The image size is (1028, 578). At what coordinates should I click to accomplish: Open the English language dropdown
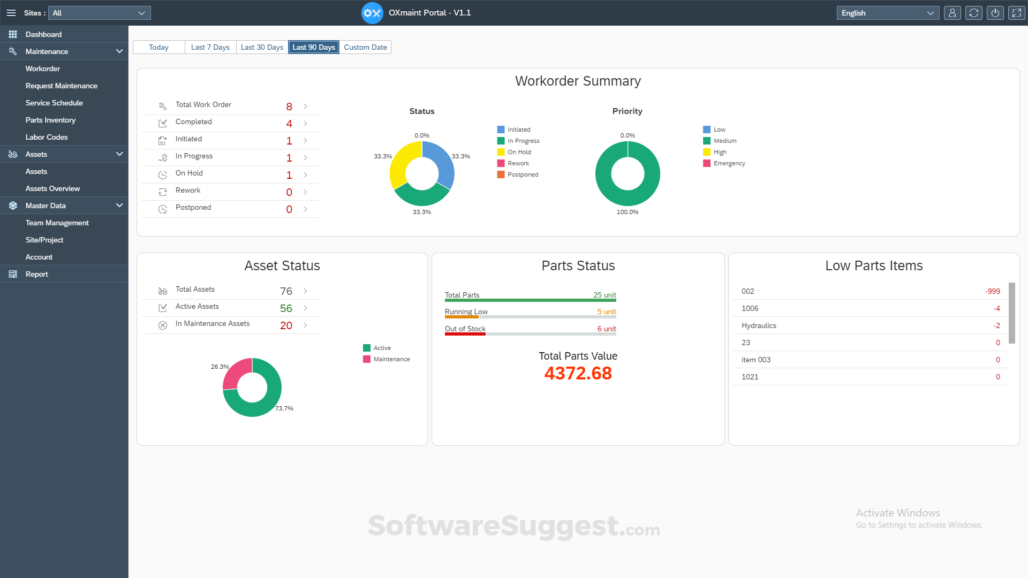click(887, 13)
